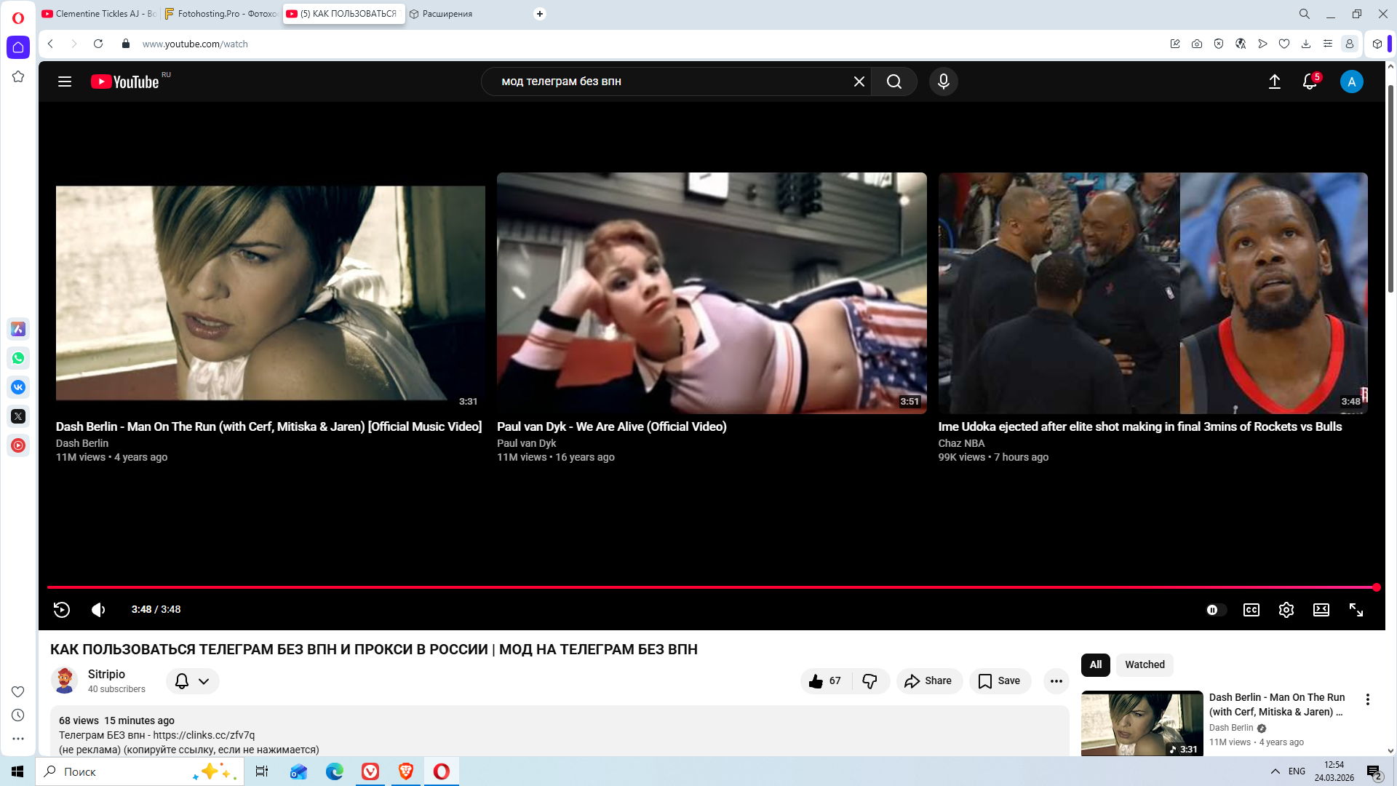Open more actions three-dot menu

click(x=1056, y=681)
